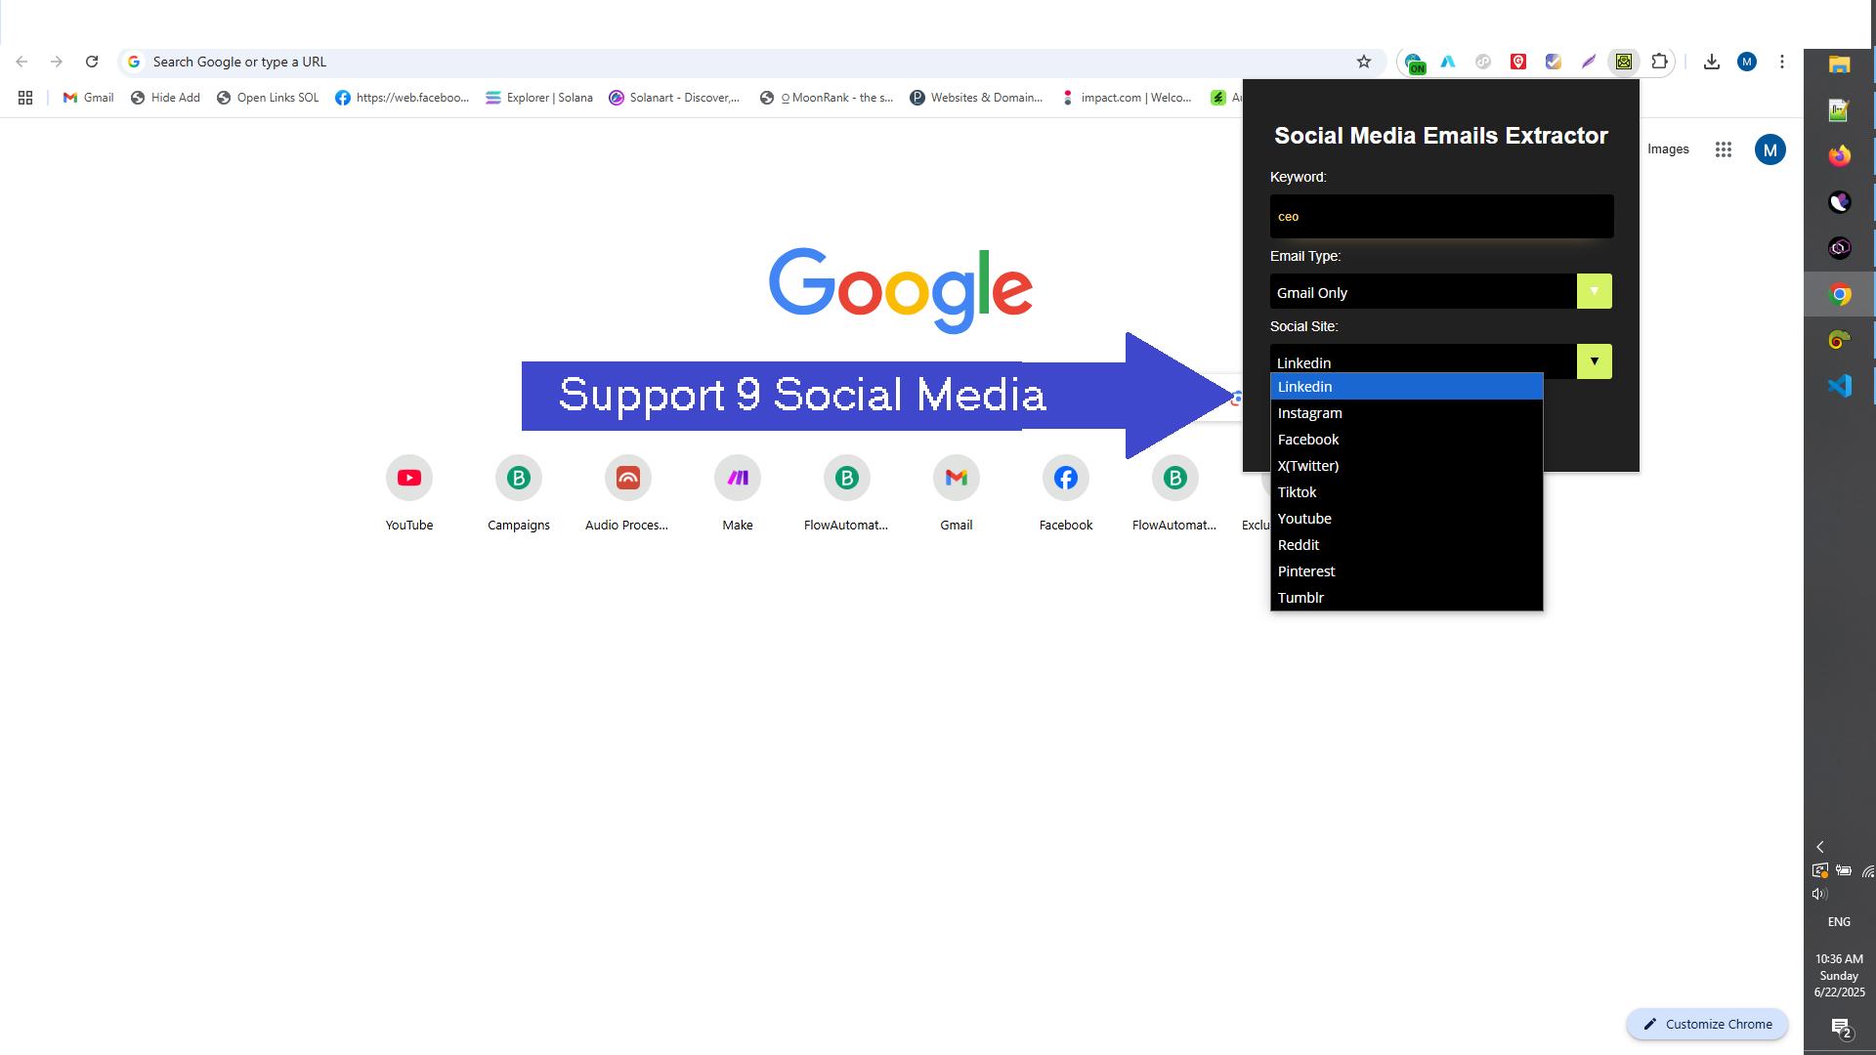The height and width of the screenshot is (1055, 1876).
Task: Click the Customize Chrome button
Action: [x=1707, y=1024]
